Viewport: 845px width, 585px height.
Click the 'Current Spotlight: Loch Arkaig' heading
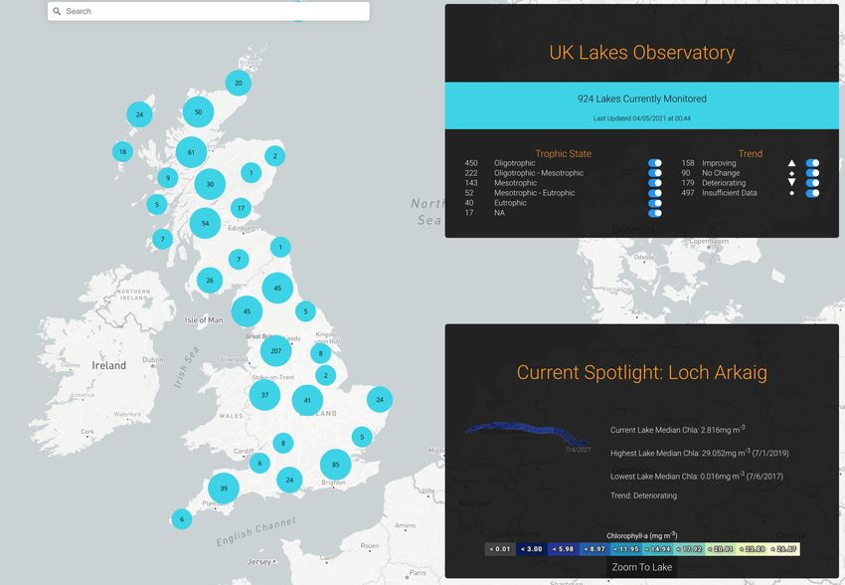(642, 372)
